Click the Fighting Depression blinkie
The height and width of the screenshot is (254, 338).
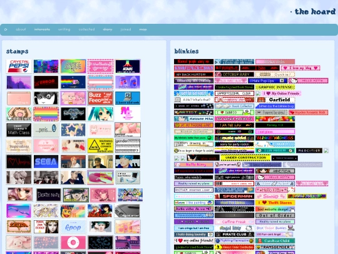234,241
